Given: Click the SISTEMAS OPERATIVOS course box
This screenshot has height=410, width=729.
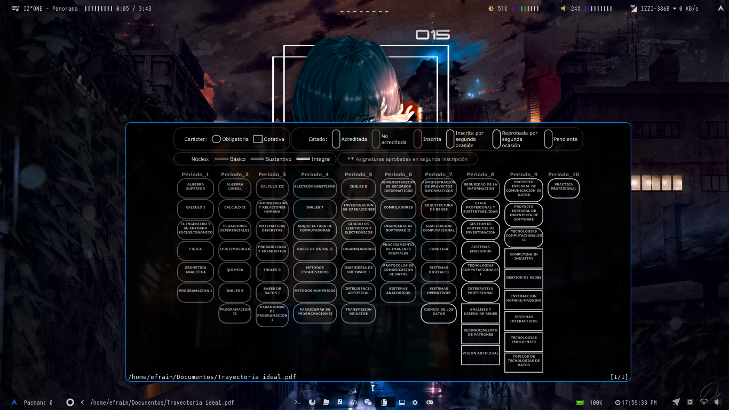Looking at the screenshot, I should [x=439, y=293].
